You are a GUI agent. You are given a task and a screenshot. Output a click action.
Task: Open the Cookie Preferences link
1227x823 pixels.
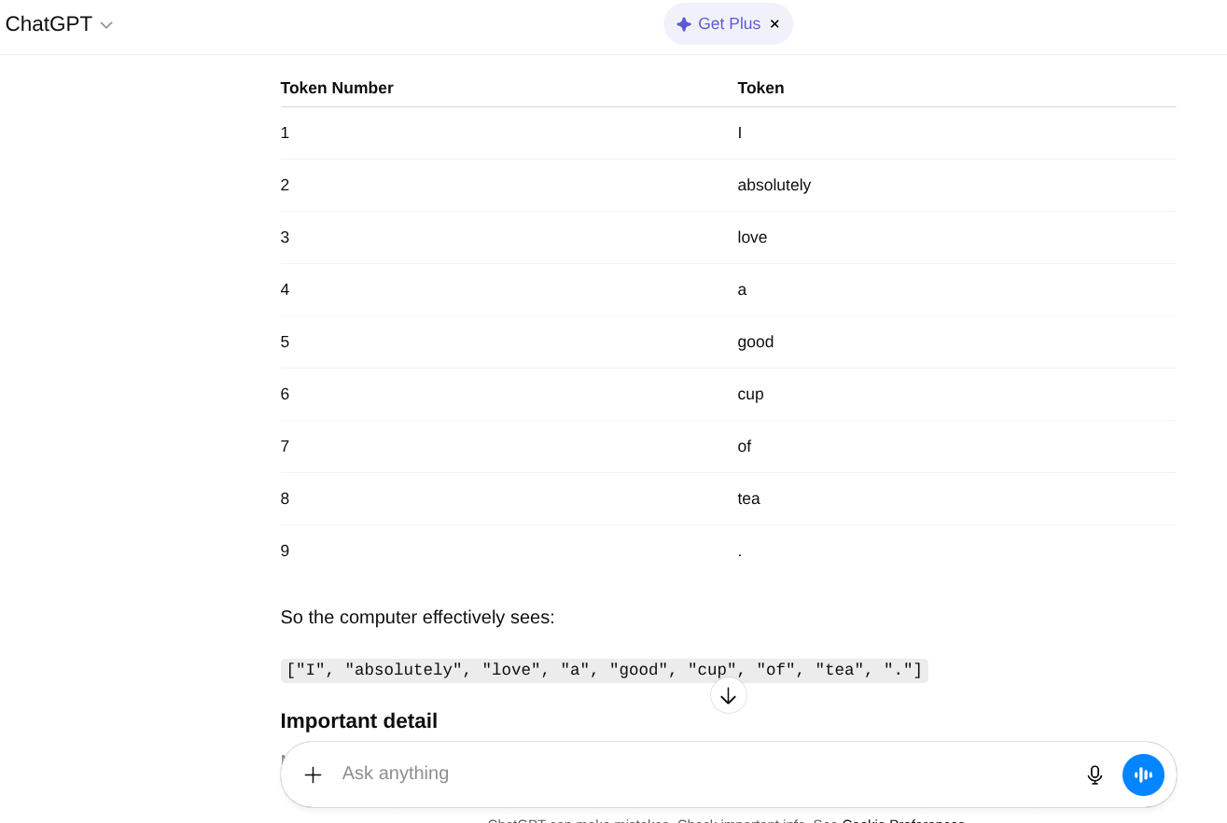[x=902, y=820]
